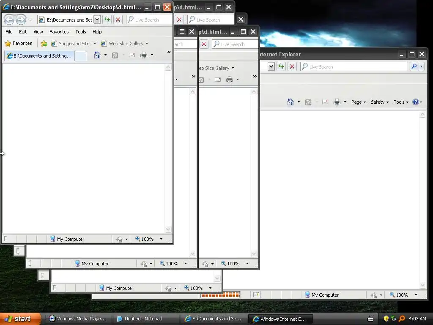433x325 pixels.
Task: Select the E:\Documents and Setting tab
Action: [39, 56]
